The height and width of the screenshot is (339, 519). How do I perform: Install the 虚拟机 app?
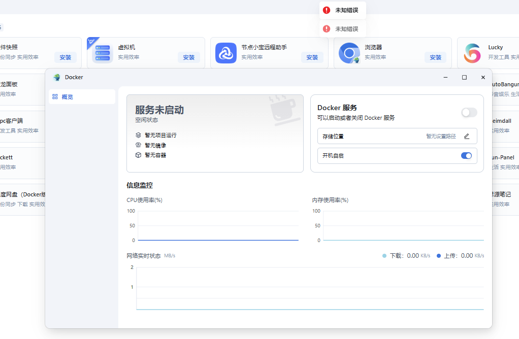coord(188,57)
